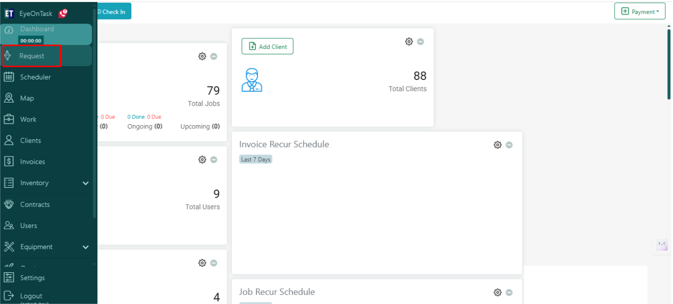The height and width of the screenshot is (304, 673).
Task: Go to Clients in sidebar menu
Action: click(x=30, y=140)
